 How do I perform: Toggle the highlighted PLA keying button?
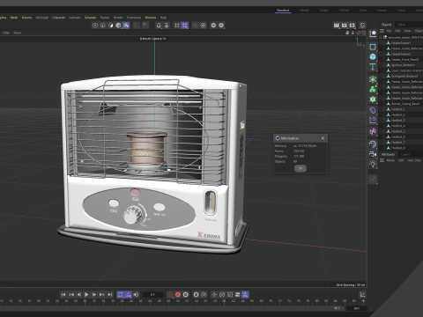pos(245,294)
